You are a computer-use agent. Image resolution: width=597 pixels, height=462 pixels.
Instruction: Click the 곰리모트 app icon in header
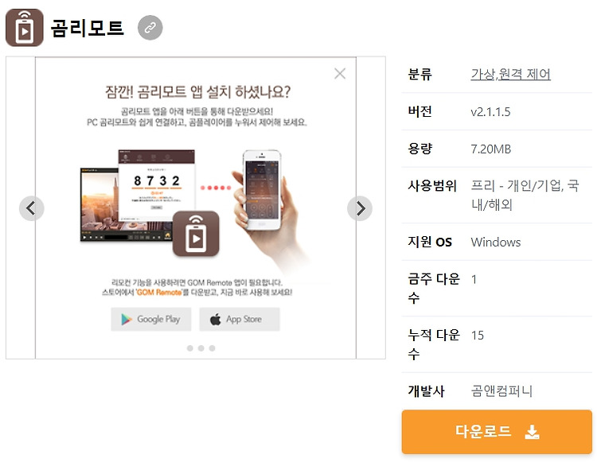[25, 28]
